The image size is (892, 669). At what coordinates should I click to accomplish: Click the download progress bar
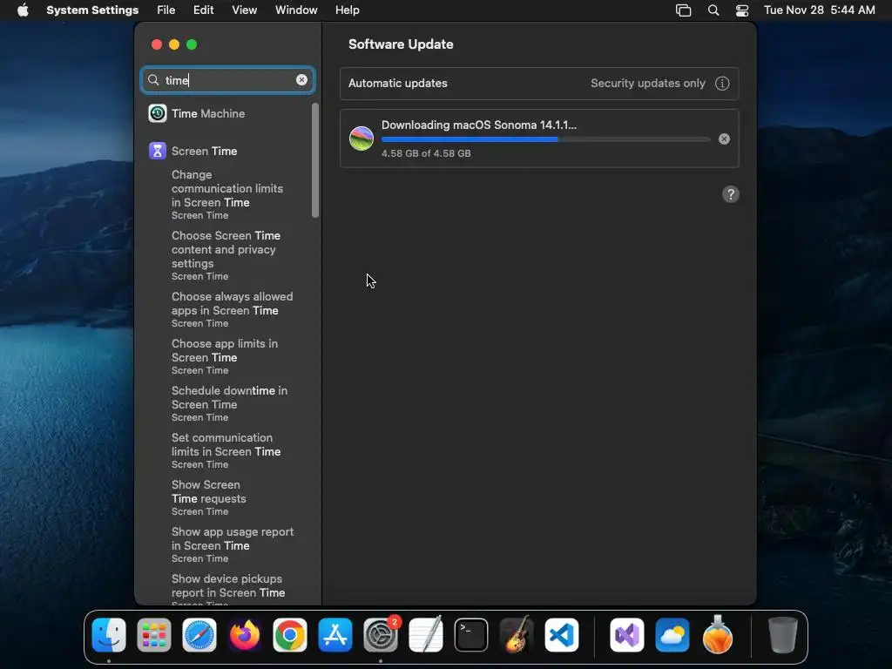pos(545,139)
